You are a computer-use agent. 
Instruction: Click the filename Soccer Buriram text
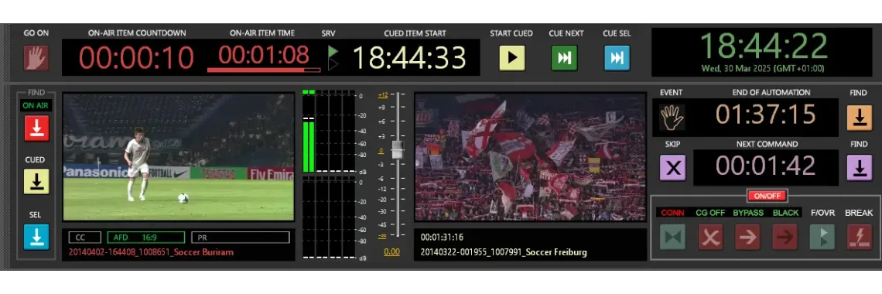click(x=152, y=252)
